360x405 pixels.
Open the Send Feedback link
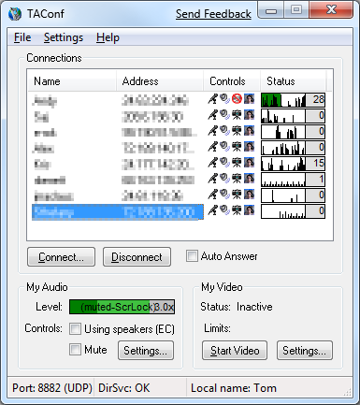tap(213, 14)
